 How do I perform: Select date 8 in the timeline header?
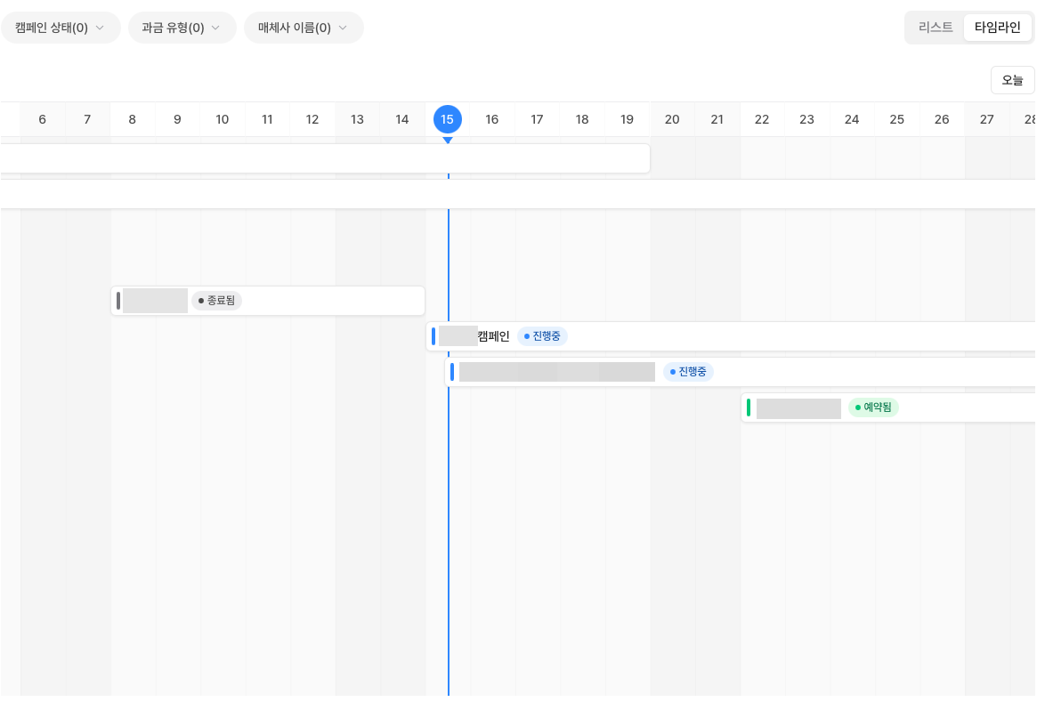coord(133,119)
